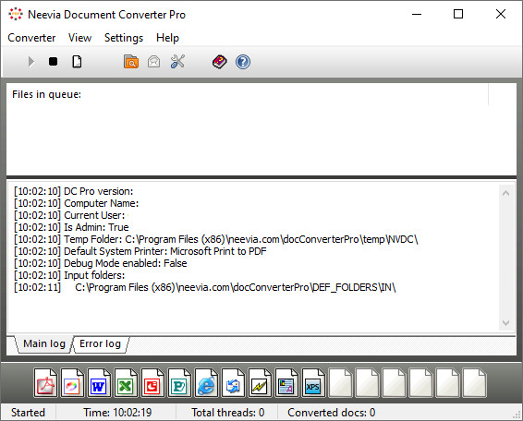Maximize the Neevia Document Converter window
This screenshot has height=421, width=523.
point(458,14)
